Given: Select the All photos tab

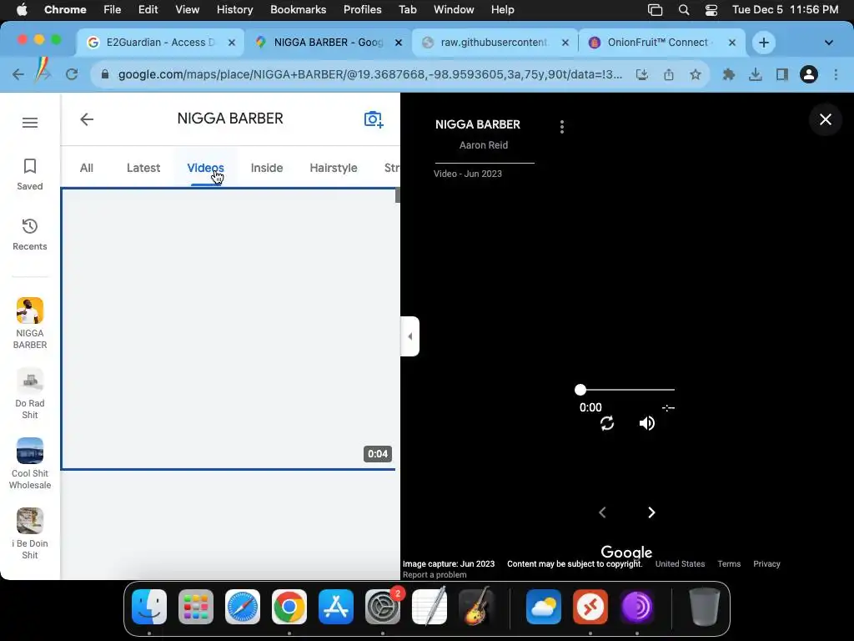Looking at the screenshot, I should 87,168.
